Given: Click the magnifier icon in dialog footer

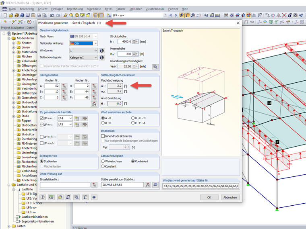Looking at the screenshot, I should [x=76, y=197].
